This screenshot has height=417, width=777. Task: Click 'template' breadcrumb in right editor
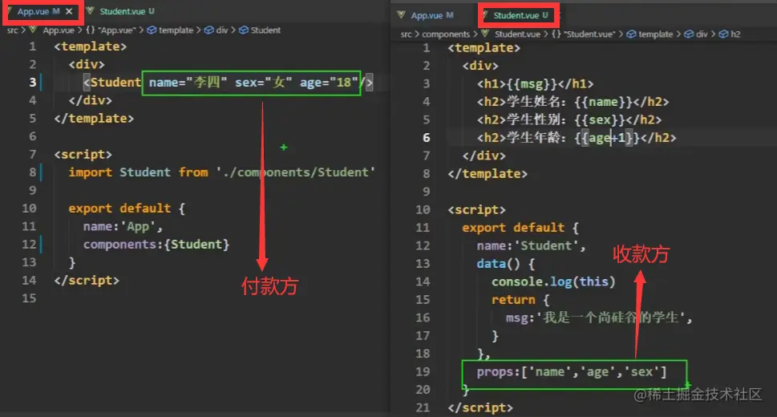(x=655, y=34)
